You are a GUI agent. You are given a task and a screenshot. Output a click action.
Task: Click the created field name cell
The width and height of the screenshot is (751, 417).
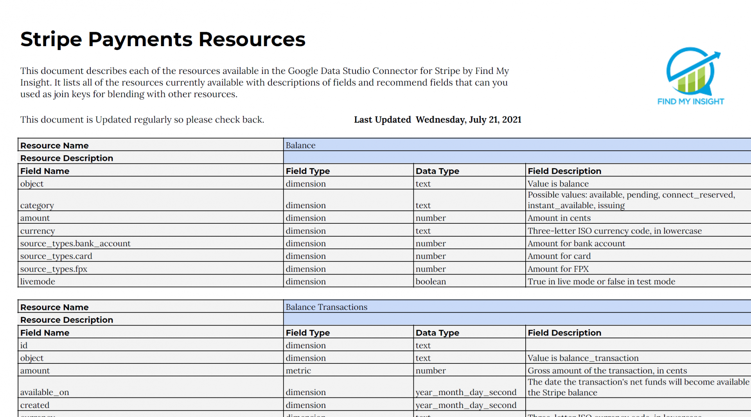[x=34, y=405]
